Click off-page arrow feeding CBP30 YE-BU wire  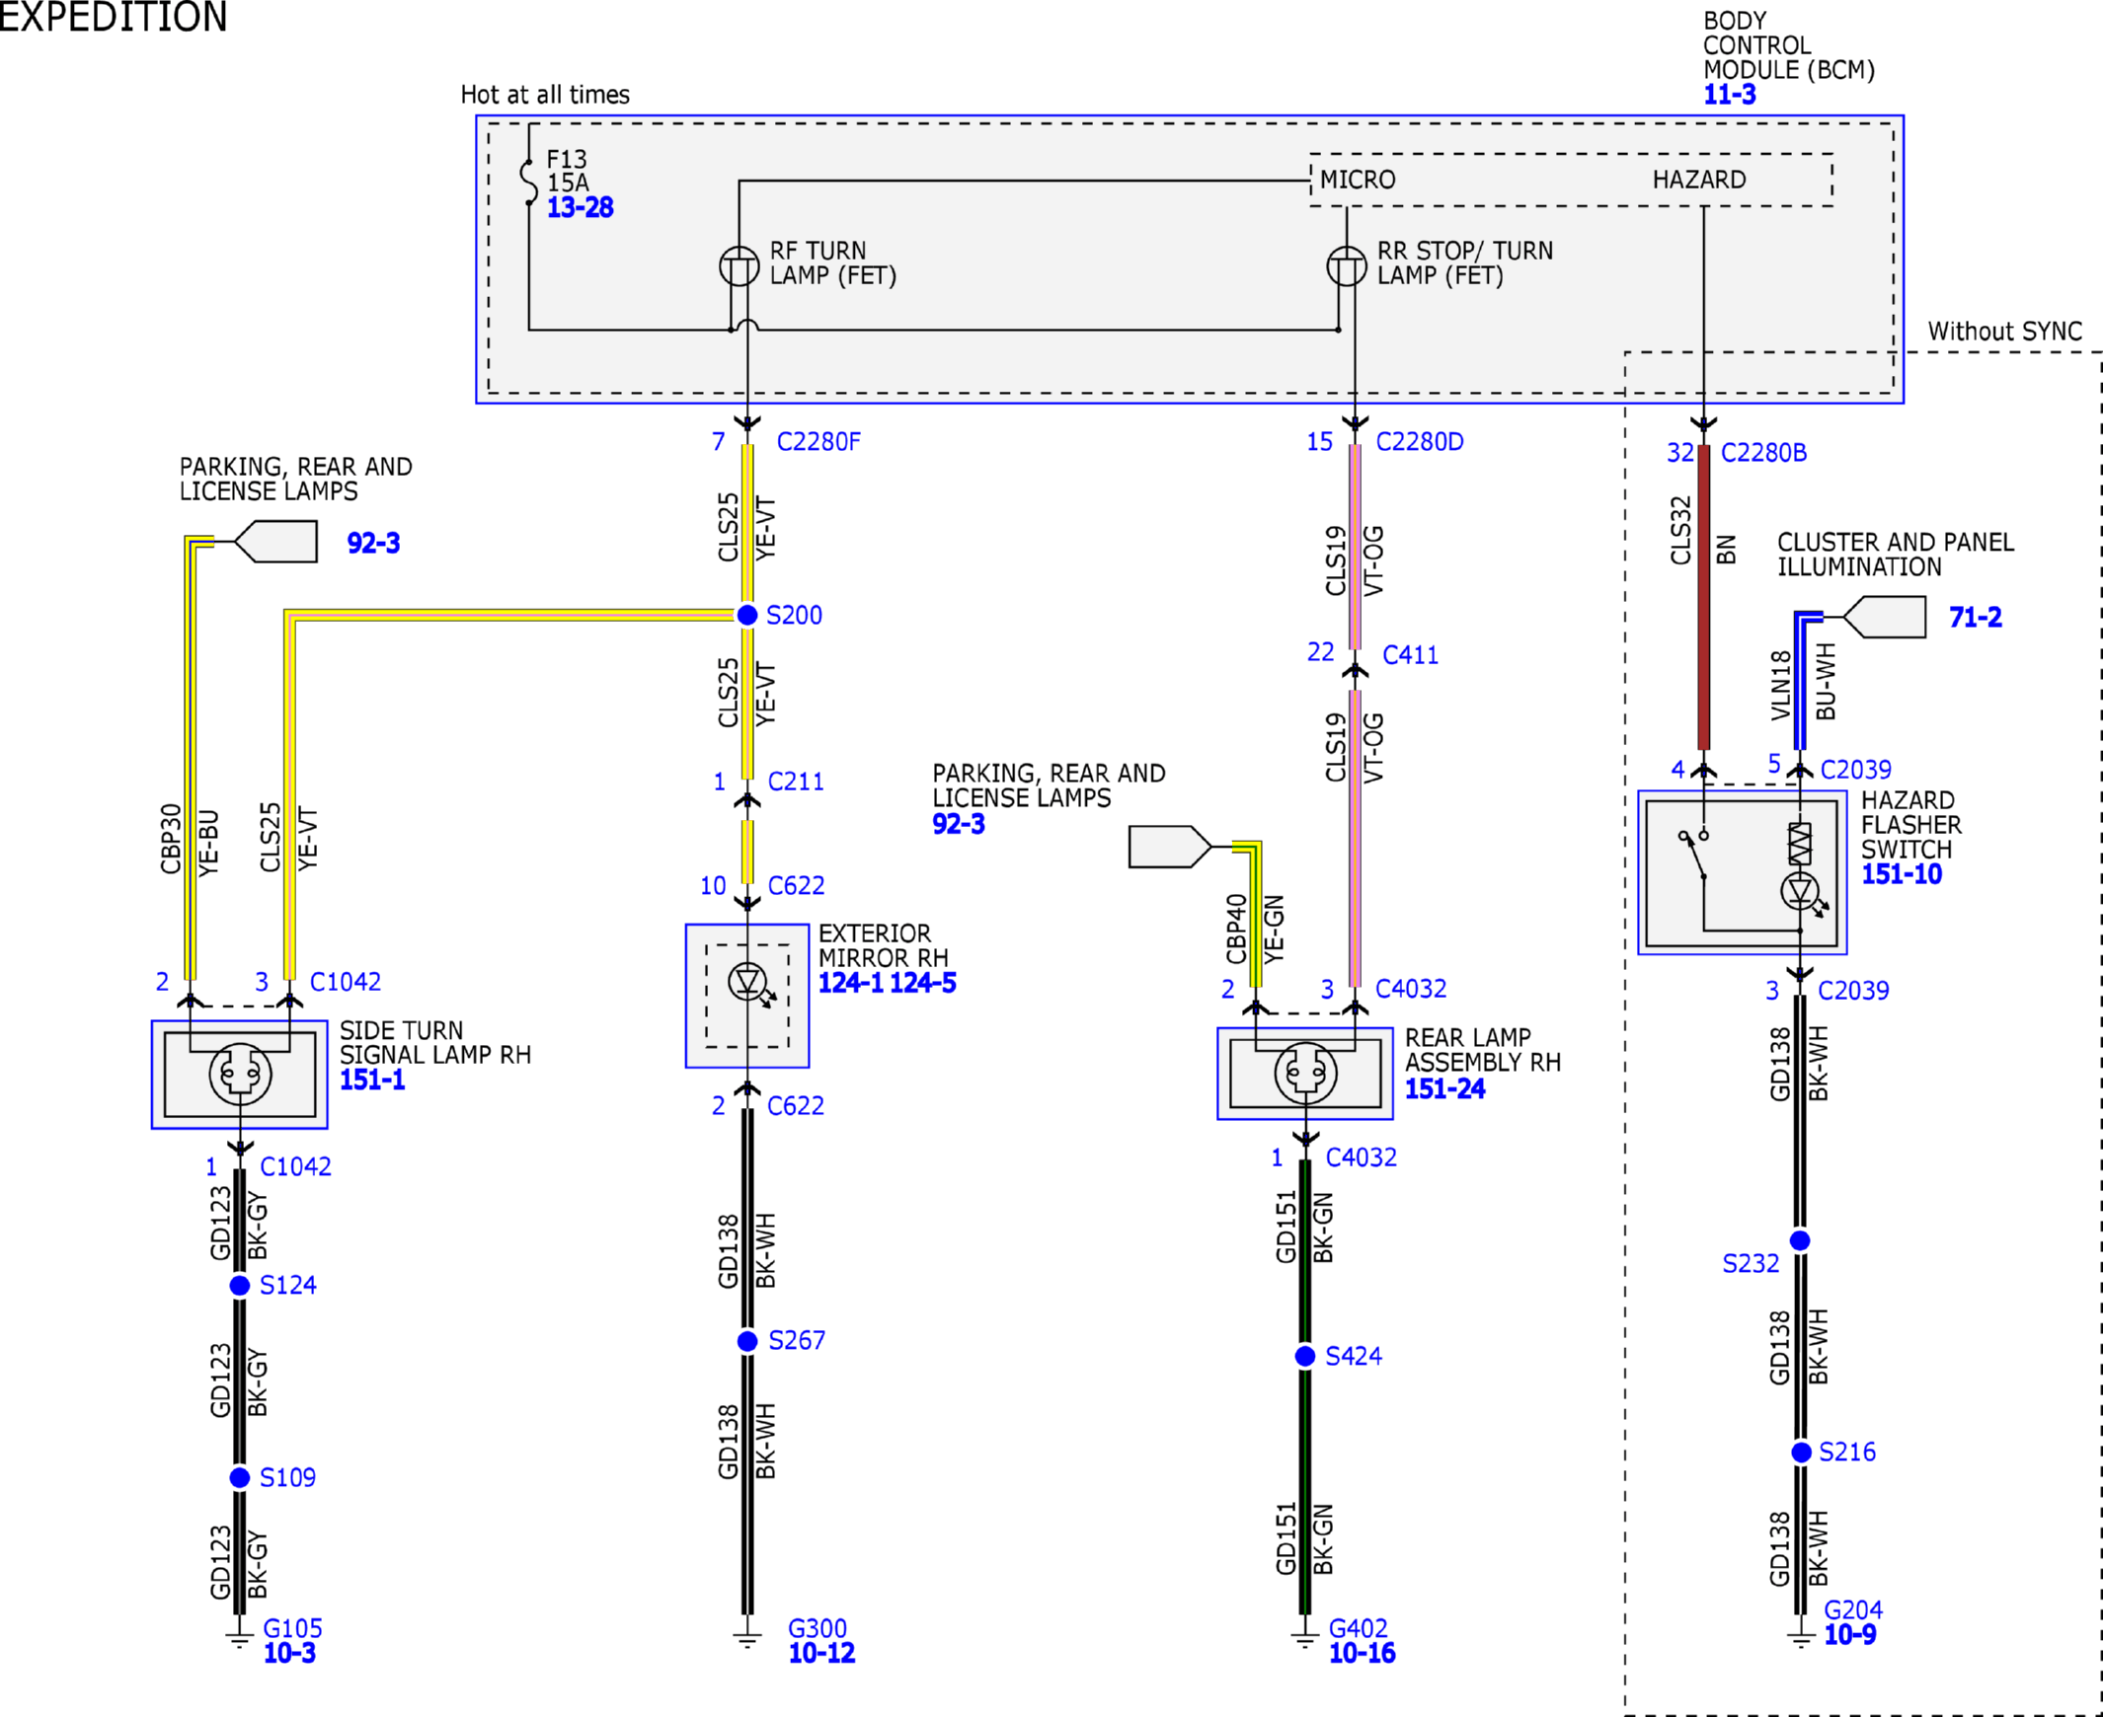click(x=275, y=541)
